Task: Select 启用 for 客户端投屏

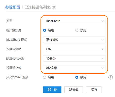Action: coord(45,30)
